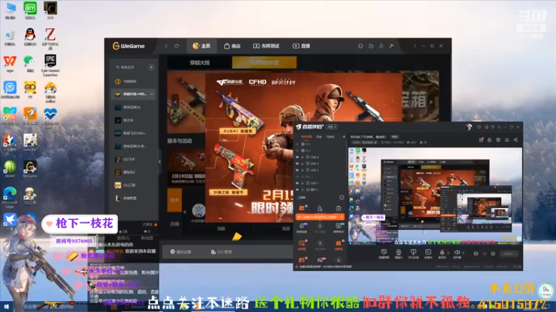Open the mode dropdown beside the streaming app logo
This screenshot has height=312, width=556.
point(332,127)
